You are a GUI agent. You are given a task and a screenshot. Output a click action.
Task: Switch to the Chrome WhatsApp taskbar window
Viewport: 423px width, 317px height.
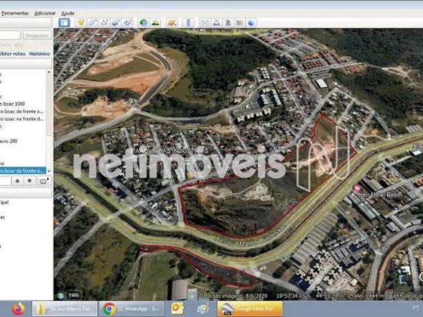132,308
